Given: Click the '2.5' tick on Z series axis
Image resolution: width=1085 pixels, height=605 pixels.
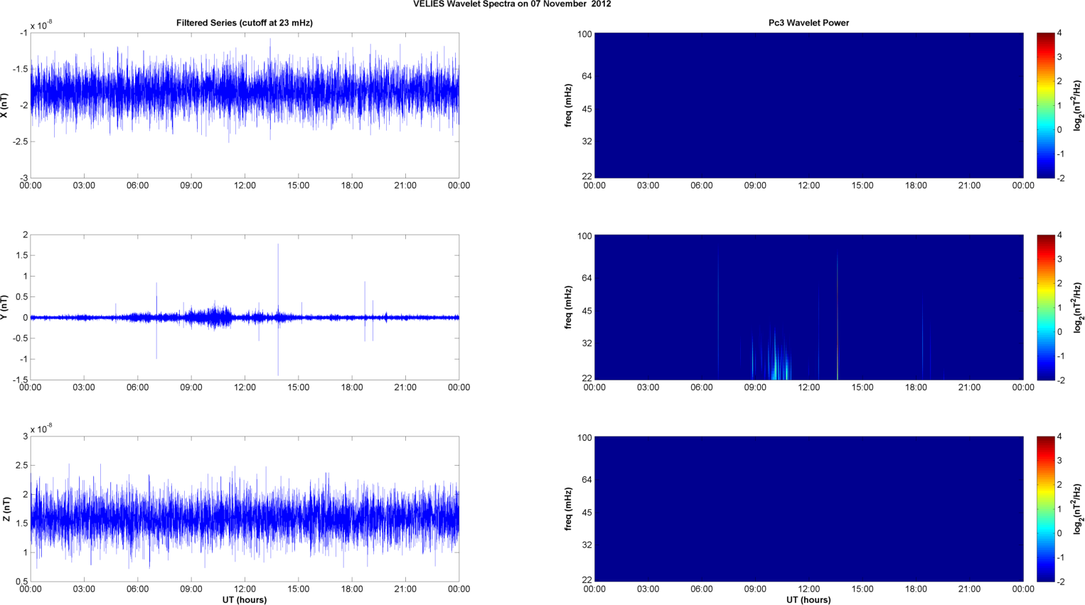Looking at the screenshot, I should pyautogui.click(x=21, y=466).
